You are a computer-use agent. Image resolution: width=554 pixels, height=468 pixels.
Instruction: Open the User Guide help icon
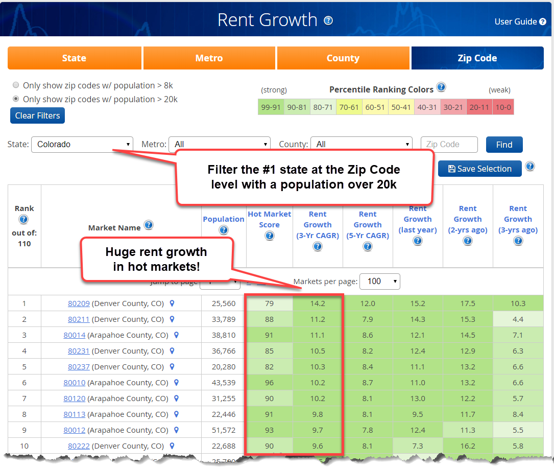pyautogui.click(x=543, y=21)
